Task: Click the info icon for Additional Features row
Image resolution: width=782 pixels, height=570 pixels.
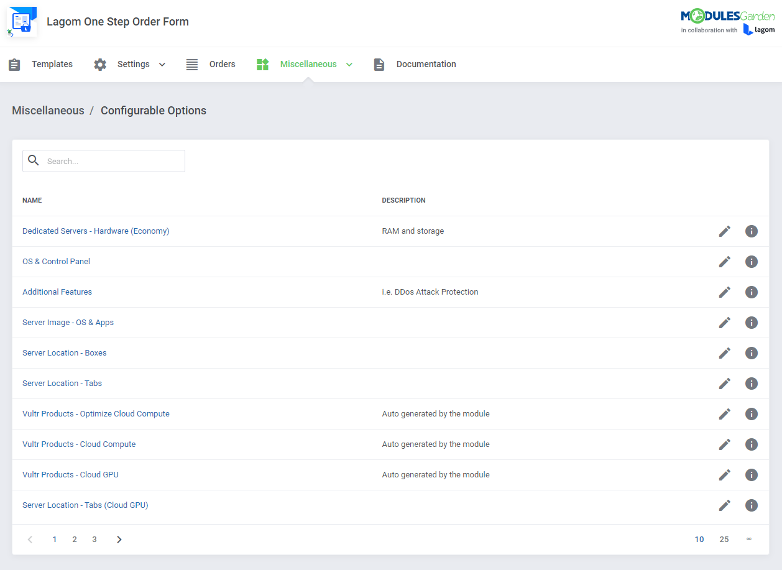Action: (751, 292)
